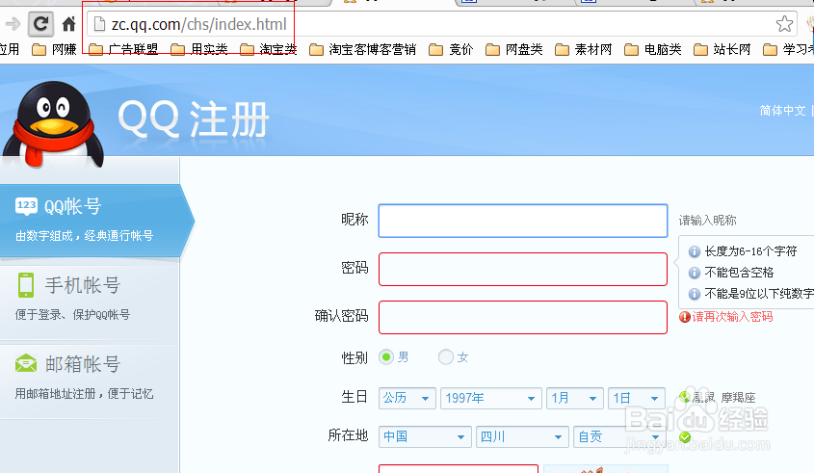The image size is (814, 473).
Task: Open the 中国 country dropdown
Action: point(425,436)
